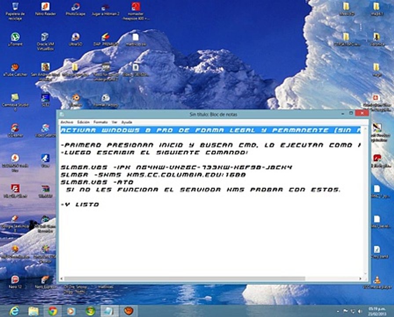Click Notepad horizontal scrollbar thumb

[x=184, y=279]
